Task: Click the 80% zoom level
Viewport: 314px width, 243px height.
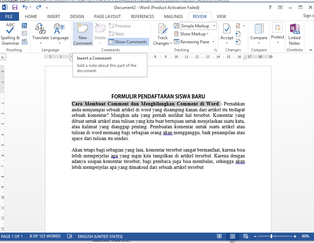Action: pos(305,236)
